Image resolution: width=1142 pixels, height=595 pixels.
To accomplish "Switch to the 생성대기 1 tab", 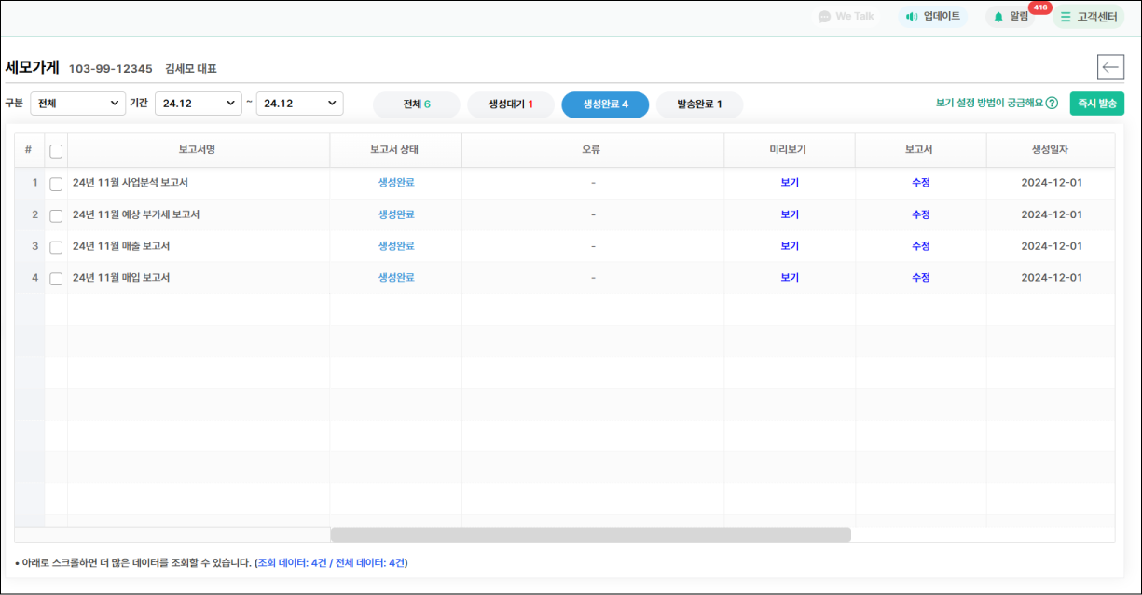I will point(511,104).
